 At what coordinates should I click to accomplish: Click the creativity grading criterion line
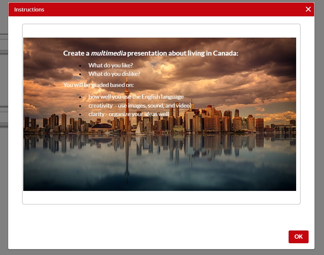[x=140, y=106]
